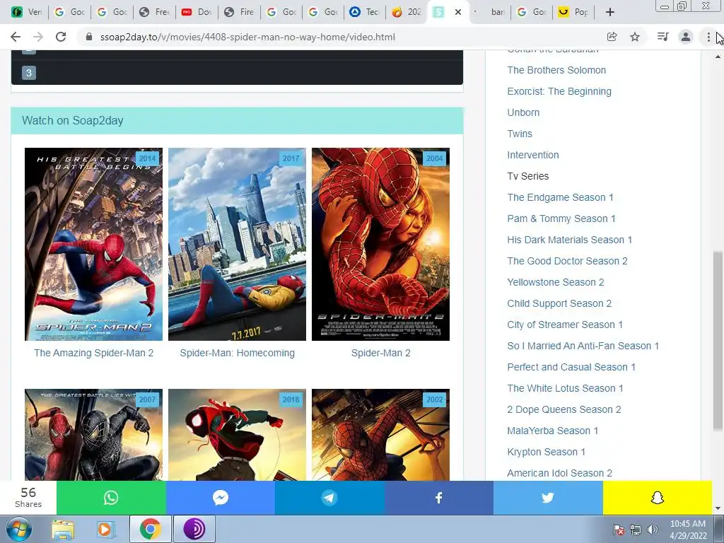
Task: Switch to the 'Tec' tab
Action: pyautogui.click(x=364, y=12)
